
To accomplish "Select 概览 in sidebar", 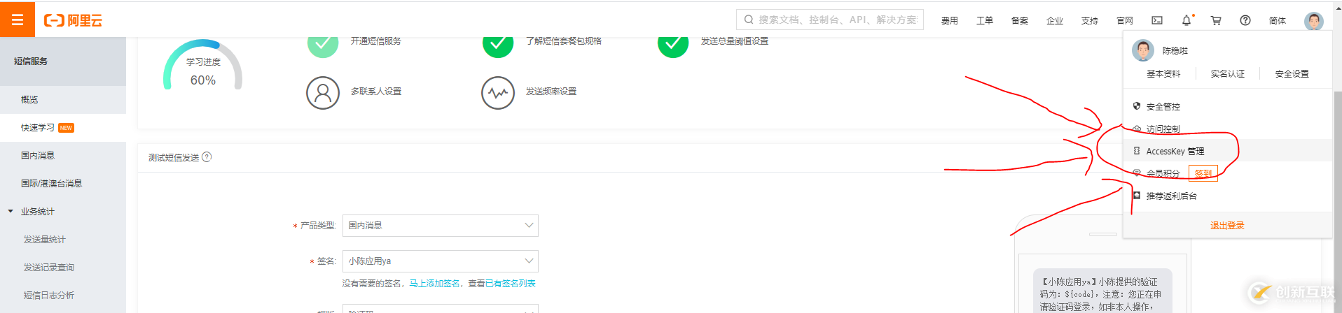I will click(63, 99).
